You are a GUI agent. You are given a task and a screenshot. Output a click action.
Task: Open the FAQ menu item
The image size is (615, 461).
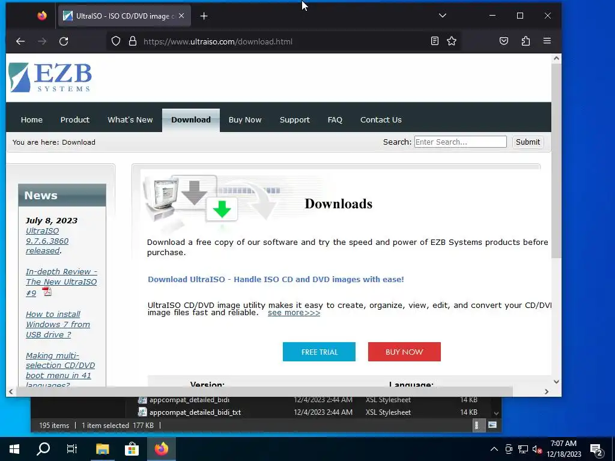pos(335,120)
